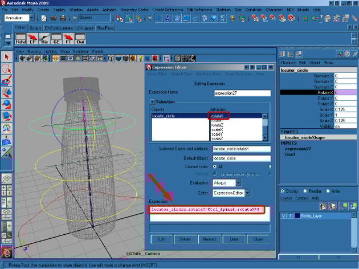
Task: Click the Delete button in Expression Editor
Action: click(183, 239)
